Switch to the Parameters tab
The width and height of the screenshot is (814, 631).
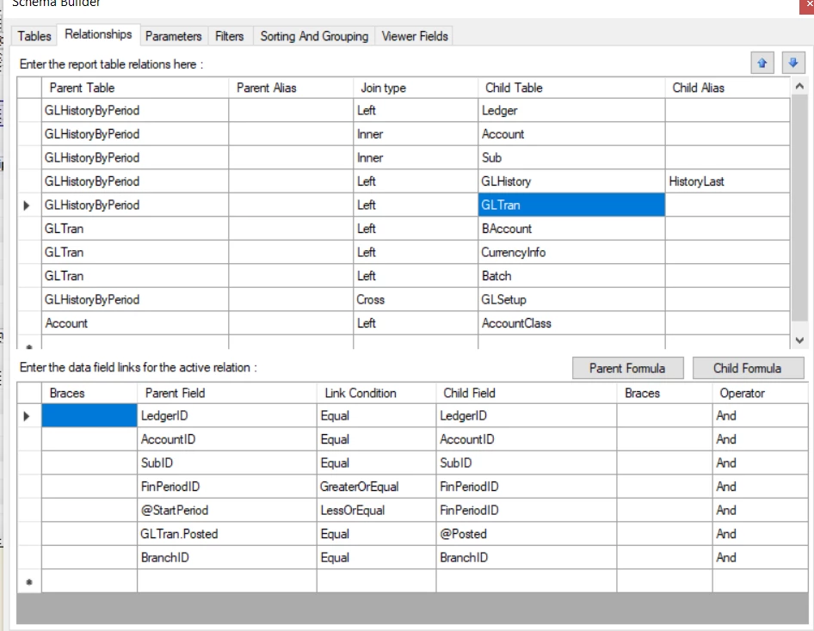[174, 36]
